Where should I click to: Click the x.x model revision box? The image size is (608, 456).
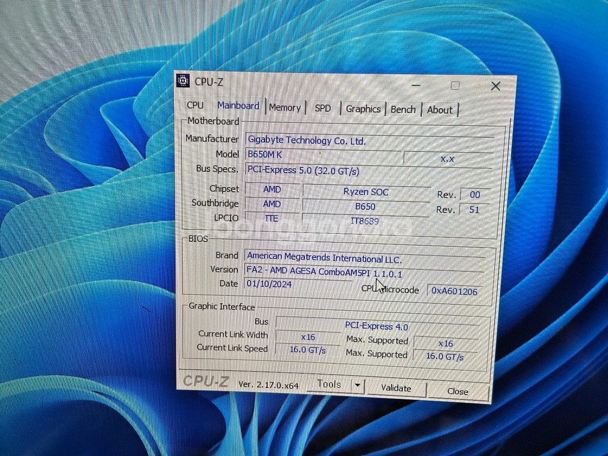click(x=447, y=158)
